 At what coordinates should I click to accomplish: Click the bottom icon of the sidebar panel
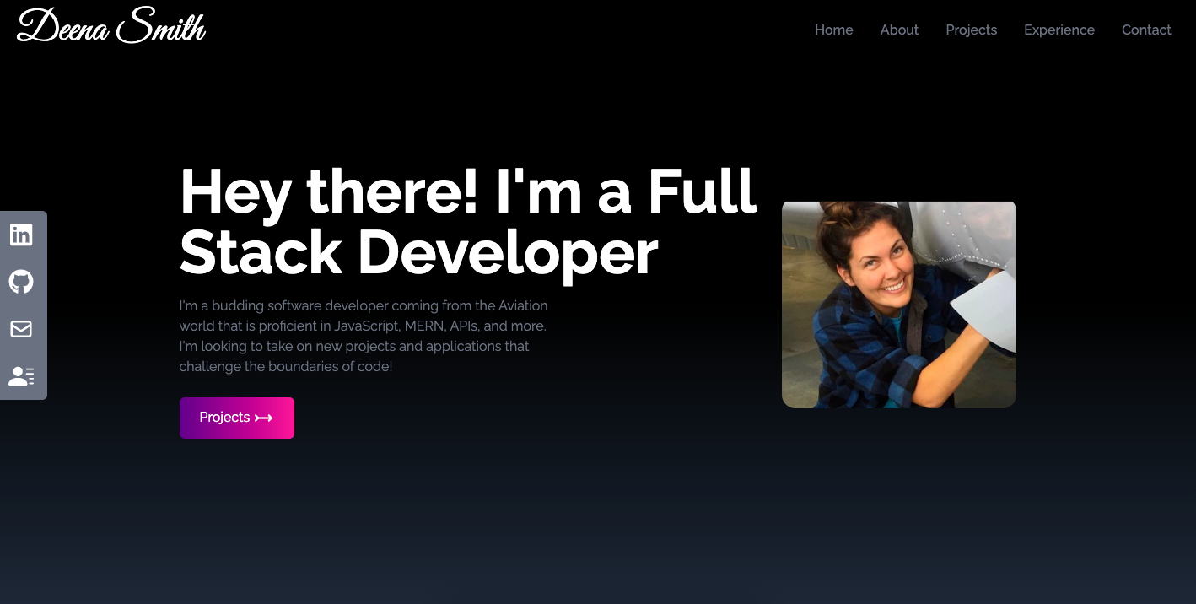pos(21,376)
